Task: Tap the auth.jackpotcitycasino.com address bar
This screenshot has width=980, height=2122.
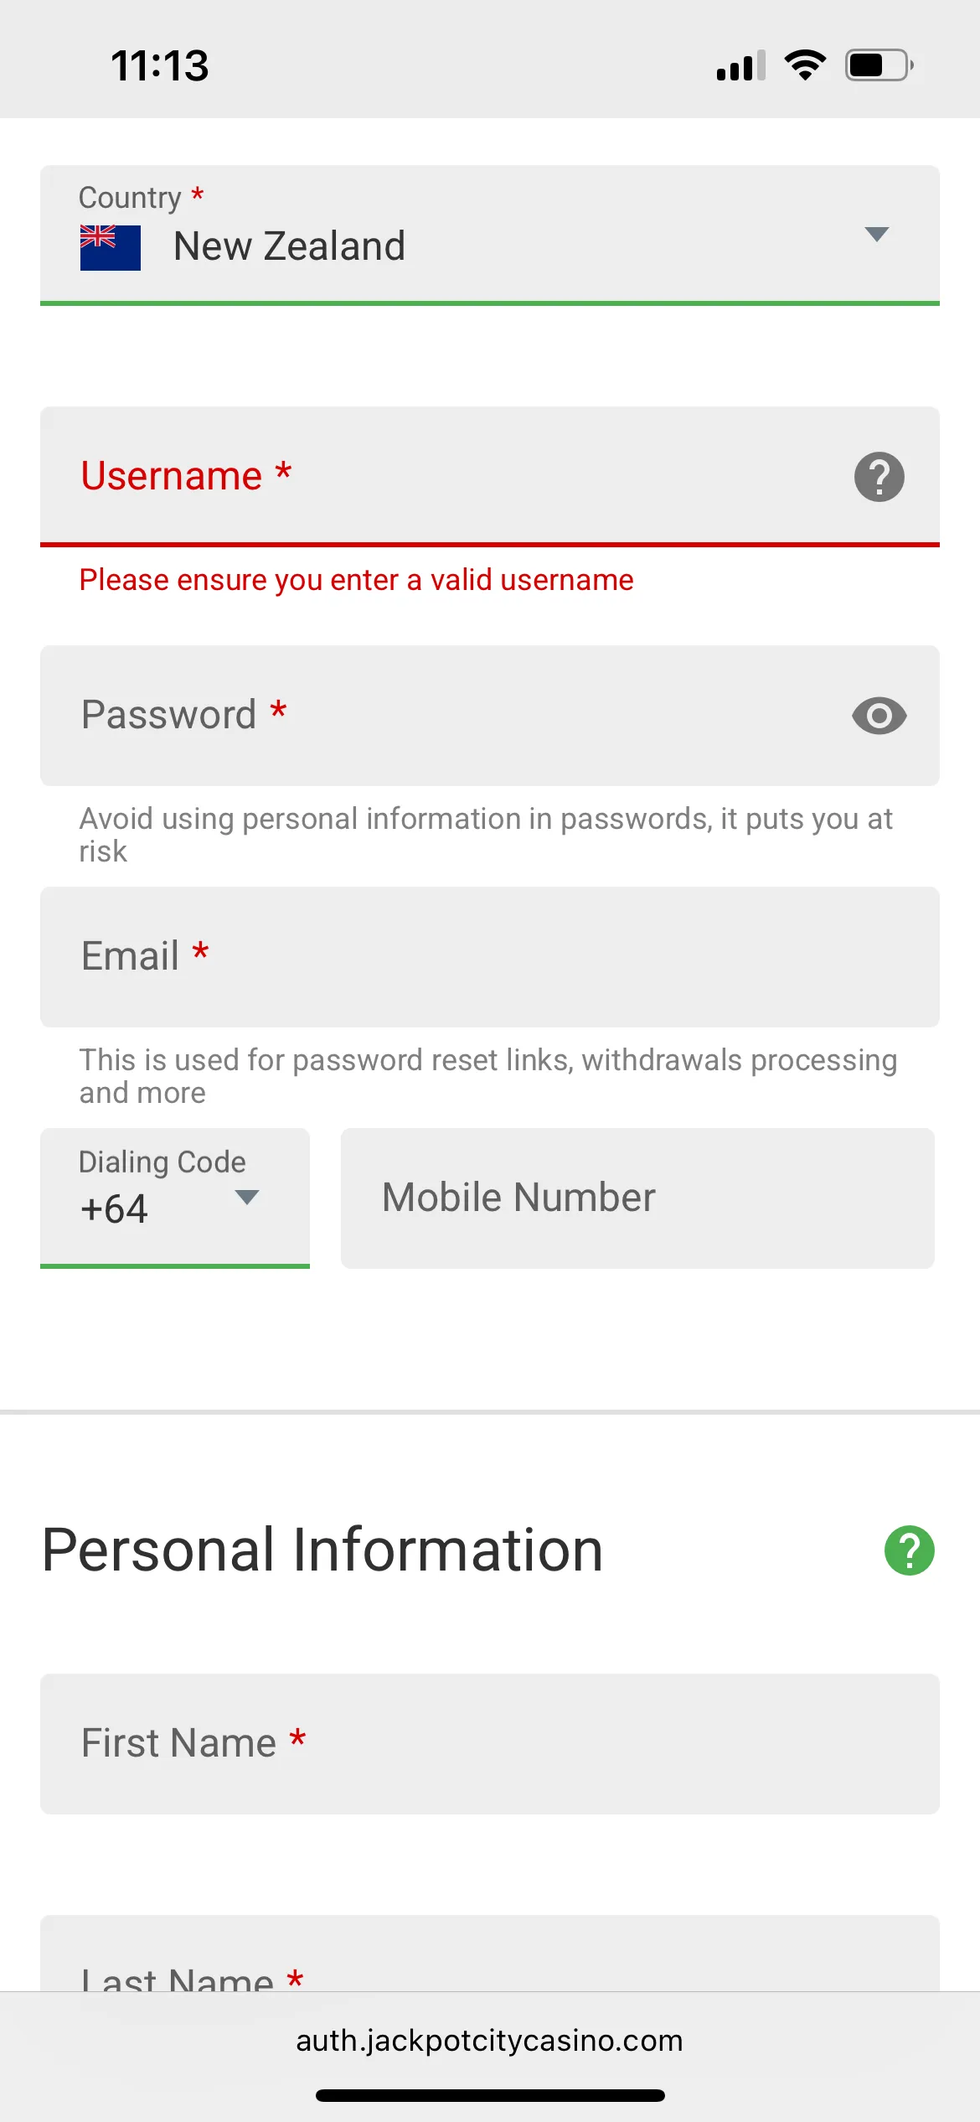Action: (x=489, y=2041)
